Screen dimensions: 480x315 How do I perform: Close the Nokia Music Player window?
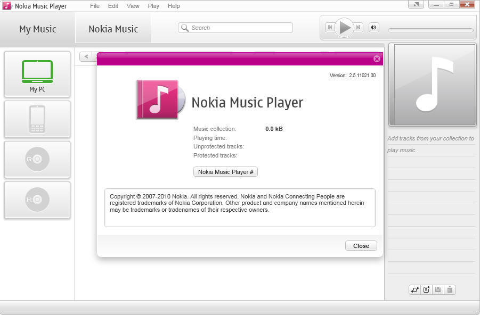(x=467, y=5)
